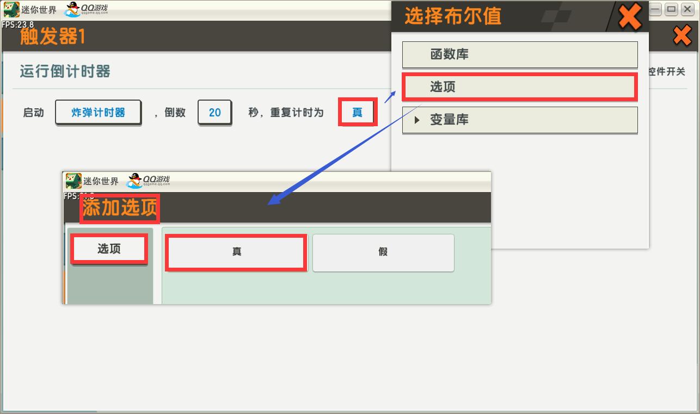Open the 函数库 entry in boolean picker
The image size is (700, 414).
(x=520, y=54)
